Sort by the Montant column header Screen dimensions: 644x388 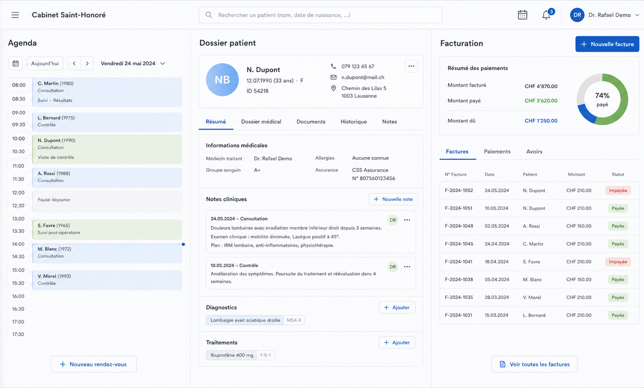pyautogui.click(x=576, y=174)
